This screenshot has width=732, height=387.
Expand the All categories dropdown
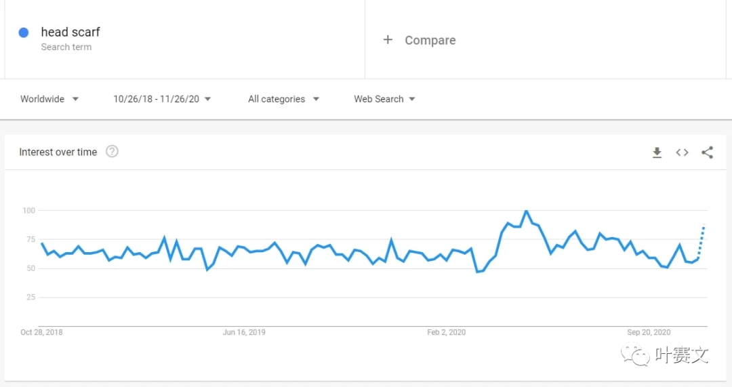coord(283,99)
